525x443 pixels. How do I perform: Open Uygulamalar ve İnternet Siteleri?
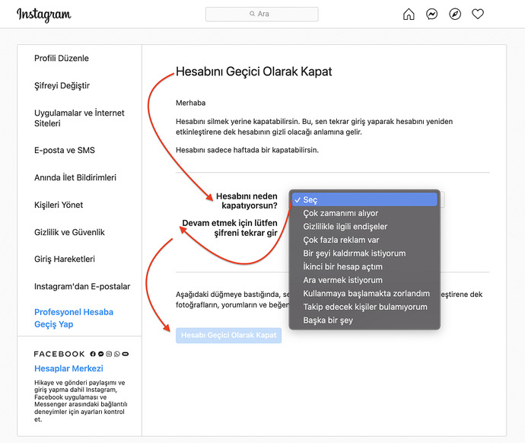[x=79, y=118]
